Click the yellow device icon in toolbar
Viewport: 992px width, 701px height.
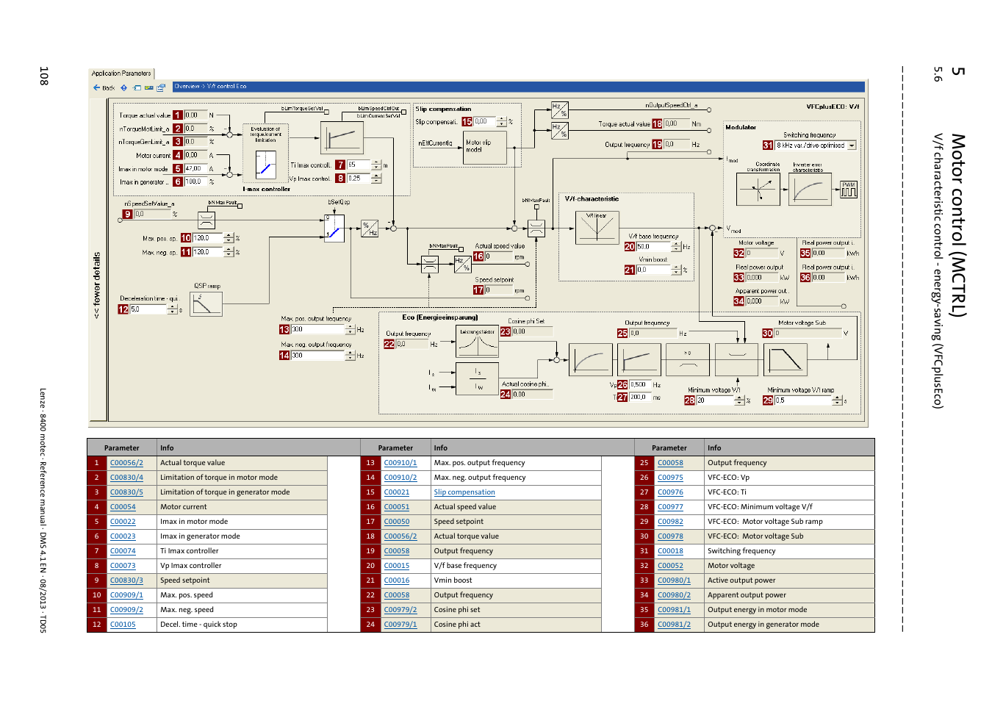(149, 87)
